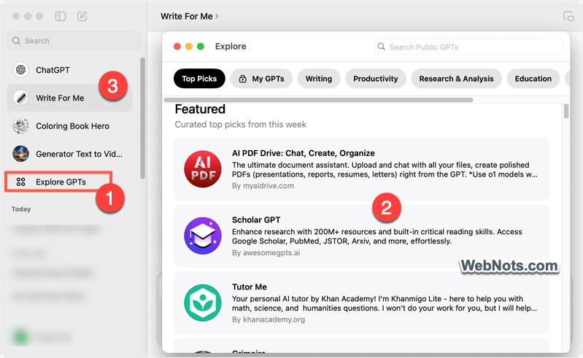The width and height of the screenshot is (583, 358).
Task: Expand the Write For Me title chevron
Action: 217,16
